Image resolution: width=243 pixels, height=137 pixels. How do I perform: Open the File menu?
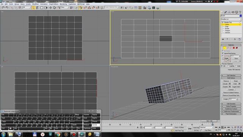(2, 4)
